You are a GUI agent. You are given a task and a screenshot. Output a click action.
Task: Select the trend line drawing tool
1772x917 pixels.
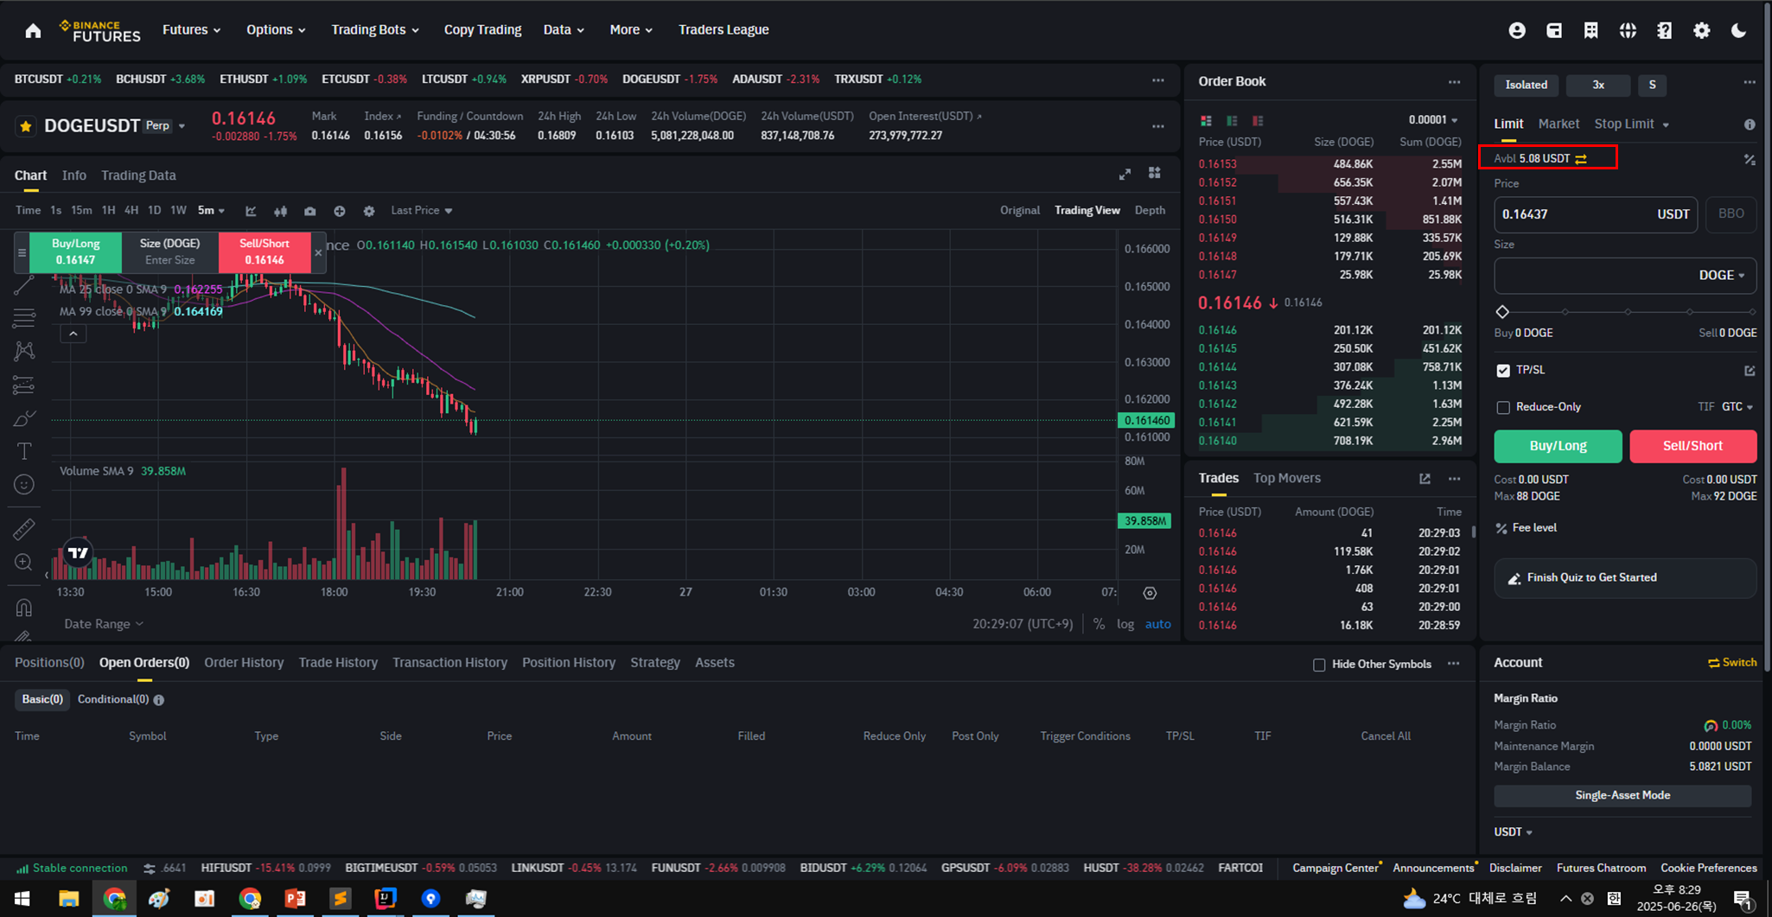coord(24,285)
